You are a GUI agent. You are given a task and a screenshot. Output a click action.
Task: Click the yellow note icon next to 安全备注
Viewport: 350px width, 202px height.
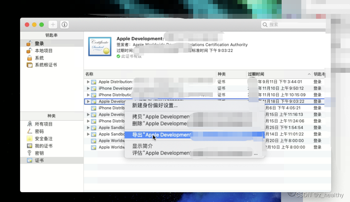click(29, 139)
